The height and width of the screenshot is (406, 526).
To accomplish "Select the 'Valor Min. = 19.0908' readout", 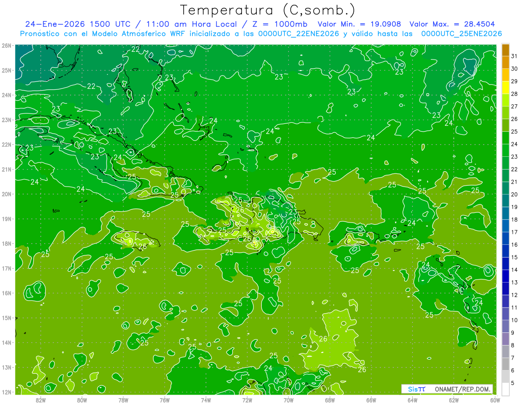I will (359, 24).
